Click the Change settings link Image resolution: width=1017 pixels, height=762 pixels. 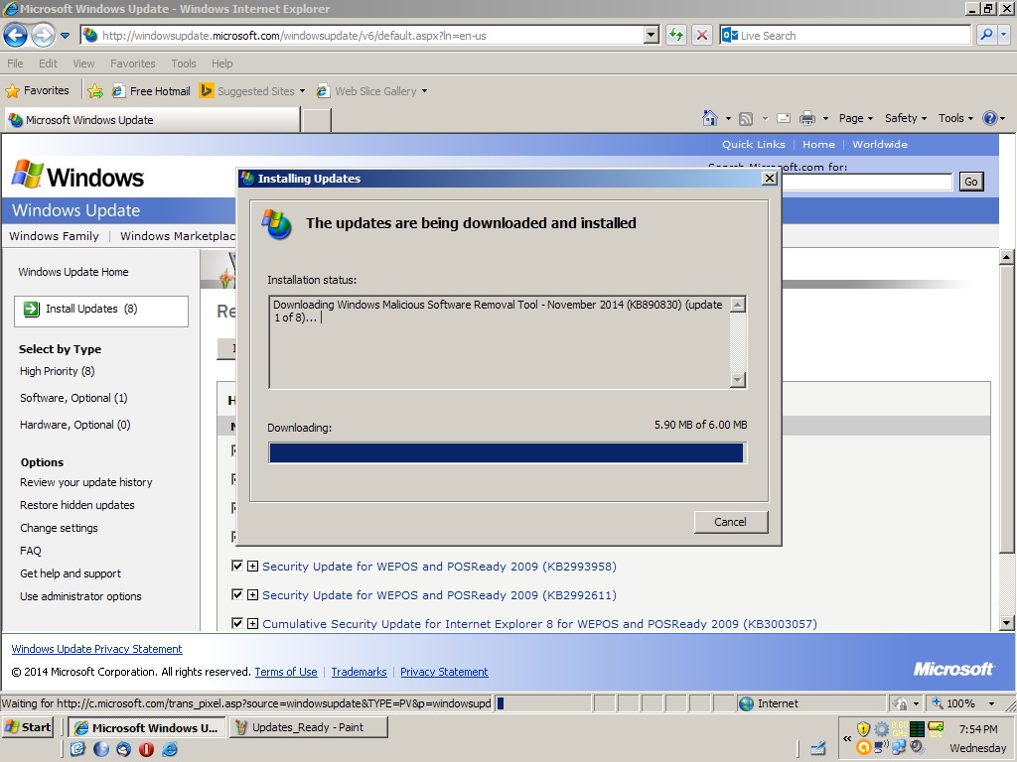tap(59, 528)
